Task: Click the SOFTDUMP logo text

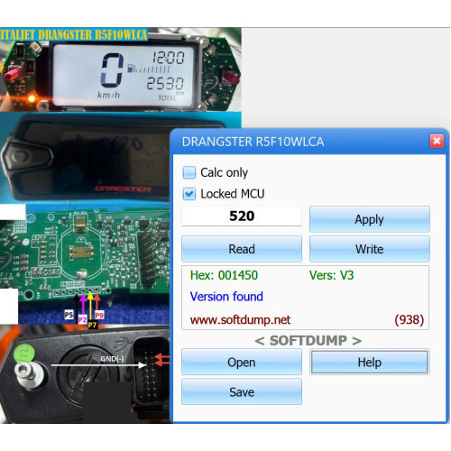Action: [308, 340]
